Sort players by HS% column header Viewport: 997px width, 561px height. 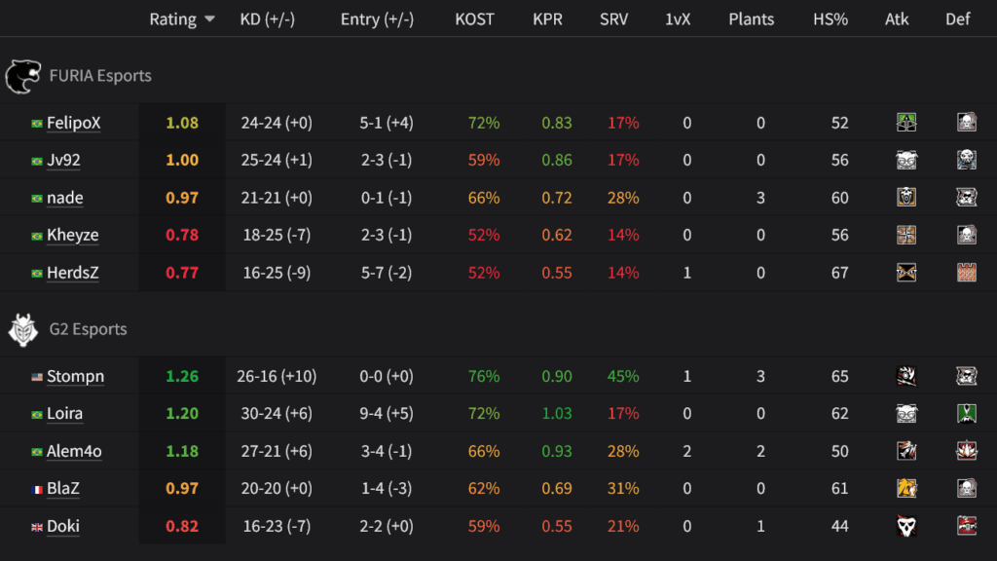830,19
